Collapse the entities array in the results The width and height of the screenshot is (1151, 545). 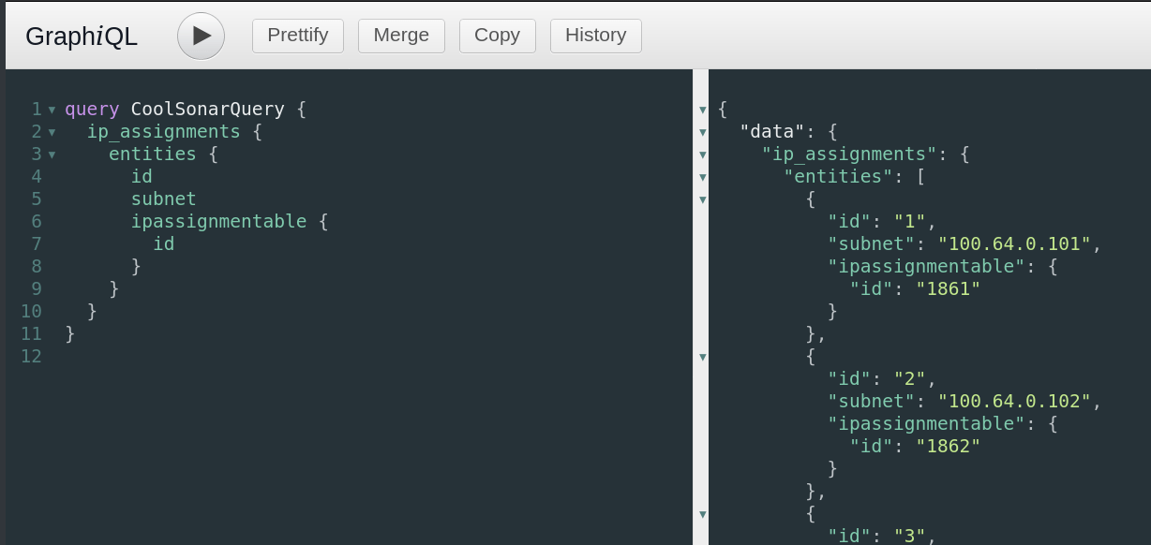[x=702, y=177]
